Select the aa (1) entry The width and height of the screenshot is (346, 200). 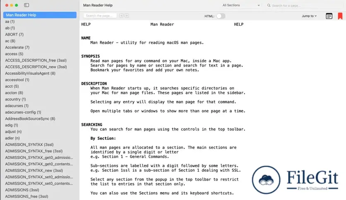pos(10,21)
